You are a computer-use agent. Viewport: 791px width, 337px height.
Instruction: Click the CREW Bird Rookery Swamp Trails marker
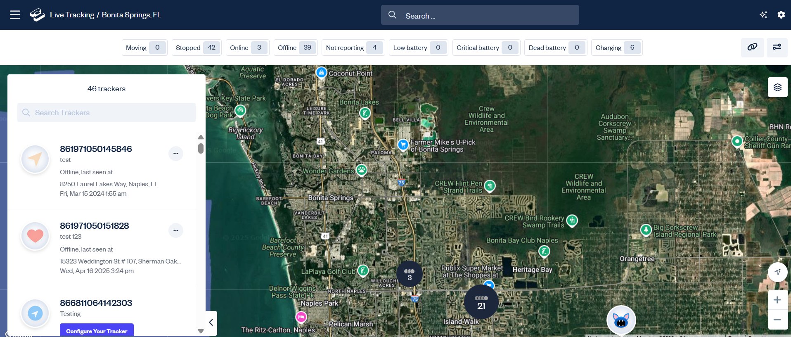572,221
